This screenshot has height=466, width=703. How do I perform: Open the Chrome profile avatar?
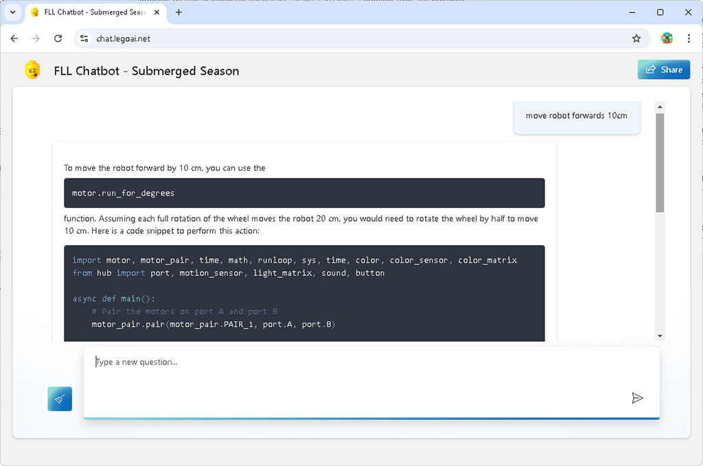tap(667, 38)
